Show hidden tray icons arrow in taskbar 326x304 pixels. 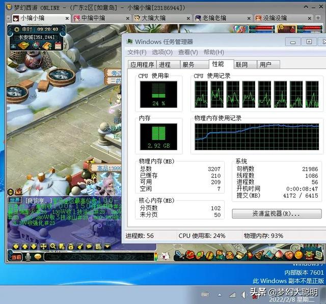tap(220, 295)
